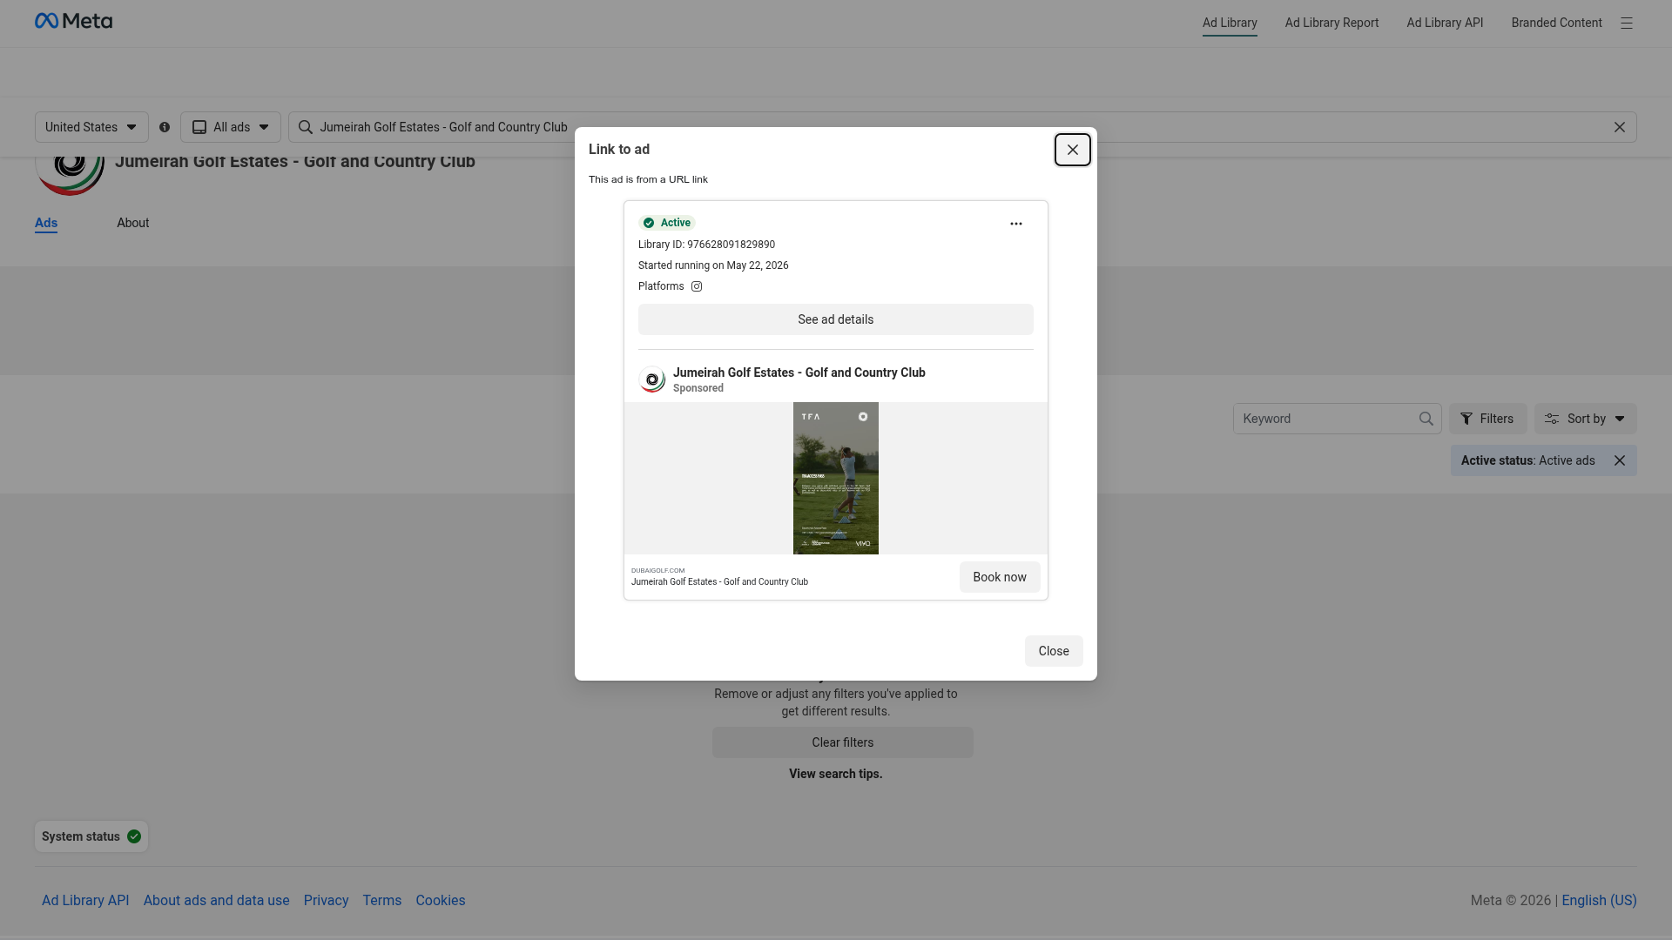Click the golf ad image thumbnail
The image size is (1672, 940).
click(x=835, y=478)
